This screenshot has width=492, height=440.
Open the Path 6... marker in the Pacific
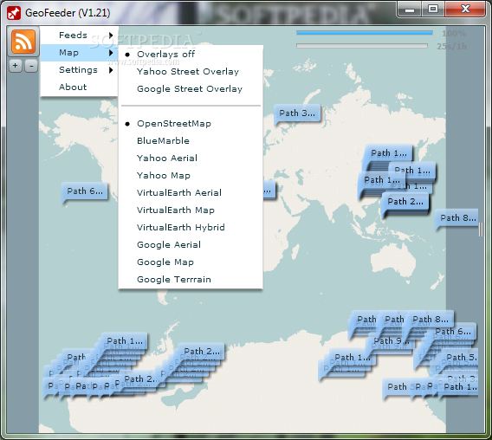pyautogui.click(x=85, y=191)
